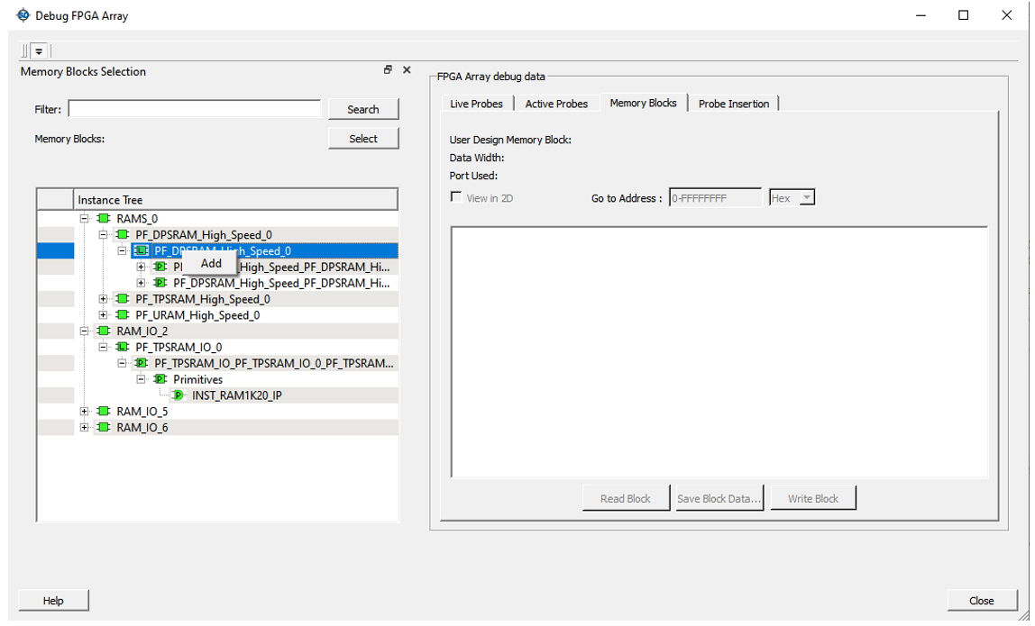Choose Add from the context menu
This screenshot has width=1035, height=626.
coord(211,264)
